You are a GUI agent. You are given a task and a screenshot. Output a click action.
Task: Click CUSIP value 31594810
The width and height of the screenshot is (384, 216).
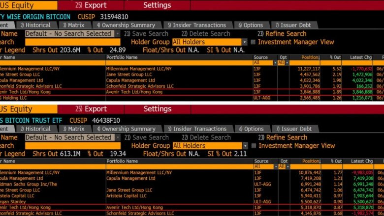click(x=114, y=17)
